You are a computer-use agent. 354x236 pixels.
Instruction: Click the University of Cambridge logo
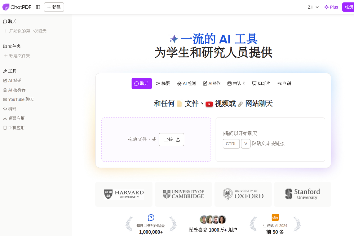[x=183, y=194]
